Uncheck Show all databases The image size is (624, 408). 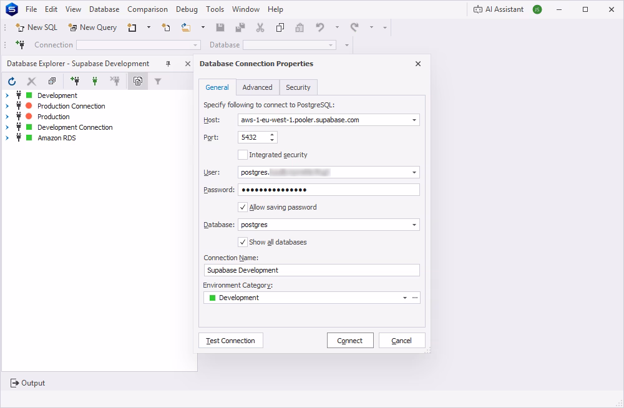pyautogui.click(x=242, y=242)
